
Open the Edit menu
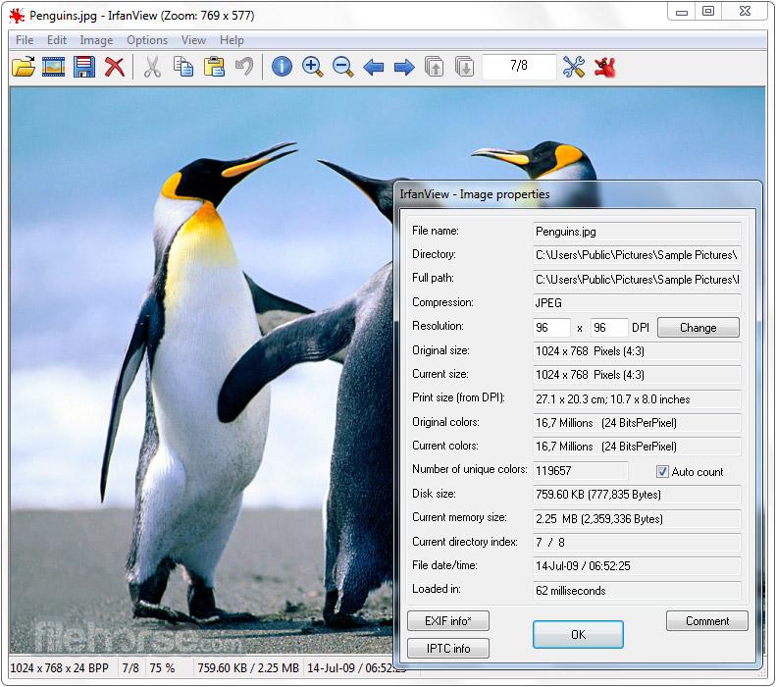pos(57,40)
